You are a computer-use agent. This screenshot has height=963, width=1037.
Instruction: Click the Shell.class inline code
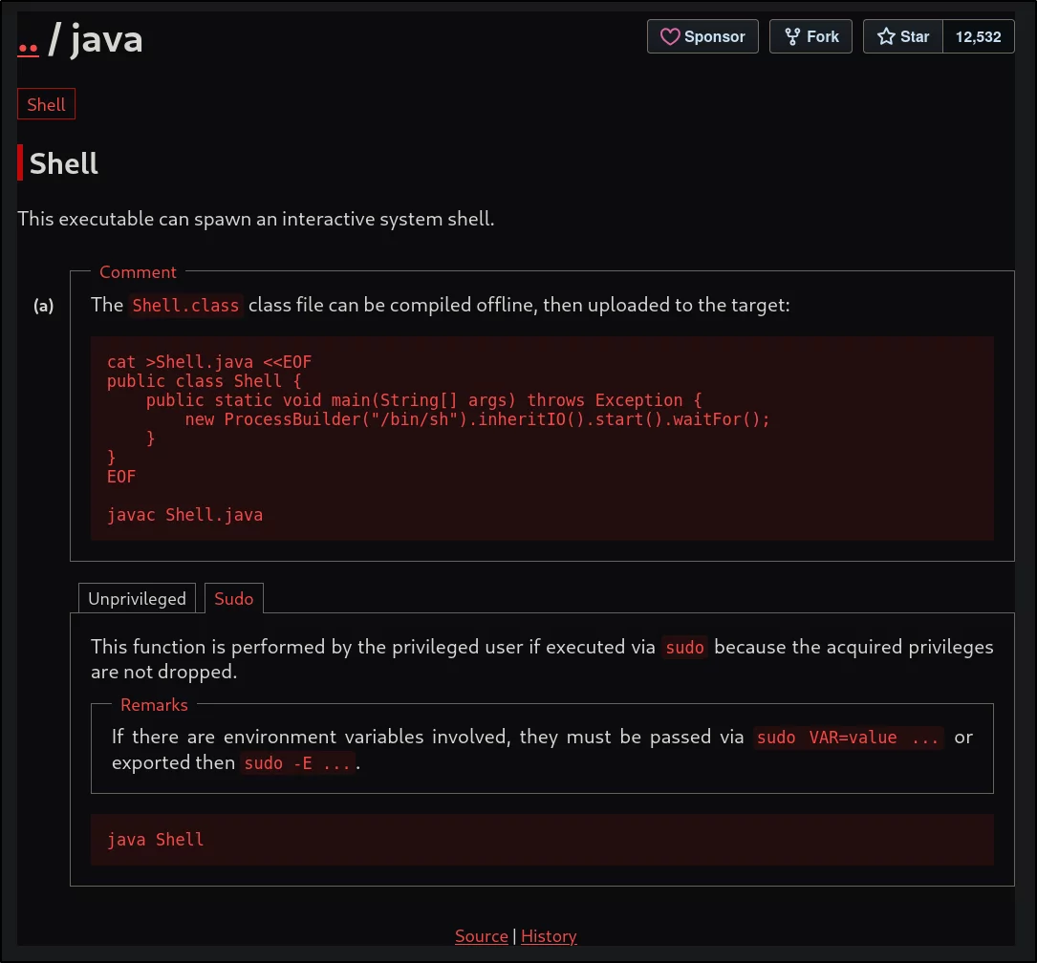pyautogui.click(x=185, y=306)
